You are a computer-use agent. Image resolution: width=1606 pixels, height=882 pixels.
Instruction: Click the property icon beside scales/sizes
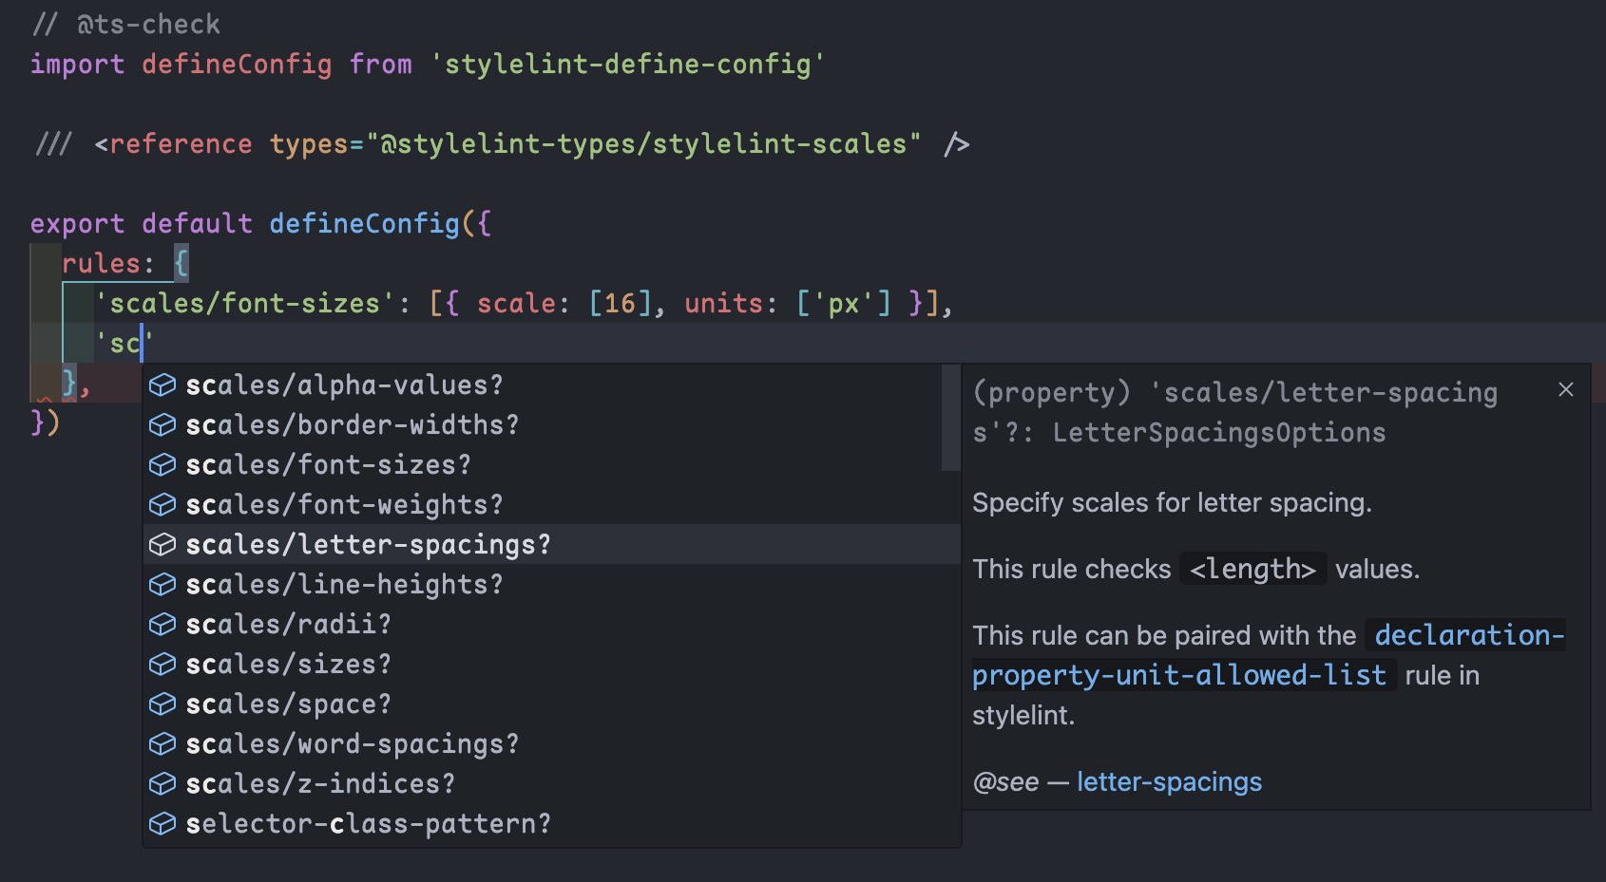pyautogui.click(x=163, y=664)
